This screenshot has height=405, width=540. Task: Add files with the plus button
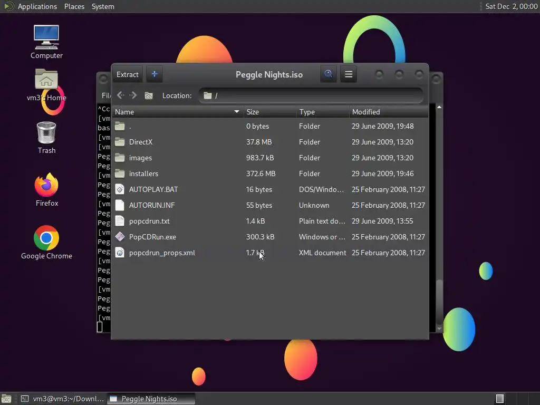click(x=155, y=74)
